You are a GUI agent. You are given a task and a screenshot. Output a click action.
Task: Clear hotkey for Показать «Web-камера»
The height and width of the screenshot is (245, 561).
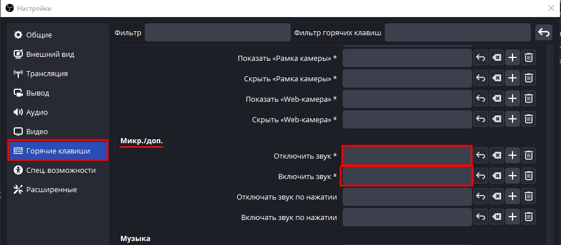pyautogui.click(x=496, y=98)
